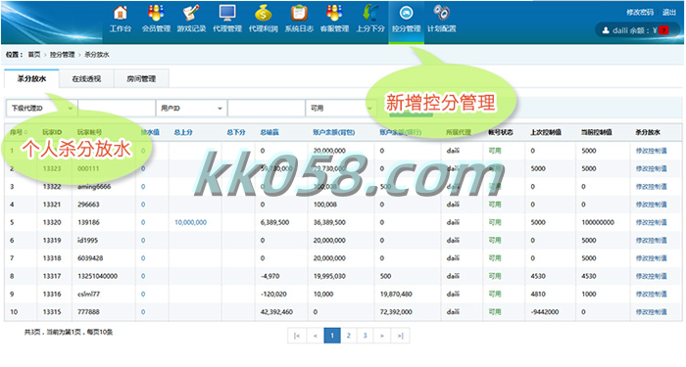686x367 pixels.
Task: Click 修改控制值 for player 296663
Action: tap(651, 205)
